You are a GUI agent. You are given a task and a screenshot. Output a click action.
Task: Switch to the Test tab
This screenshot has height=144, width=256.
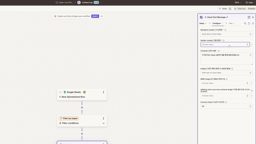pyautogui.click(x=231, y=23)
